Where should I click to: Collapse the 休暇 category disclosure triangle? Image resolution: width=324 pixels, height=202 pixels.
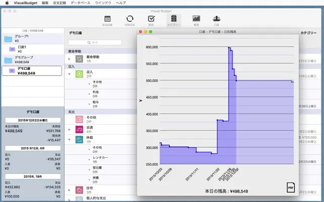click(70, 140)
